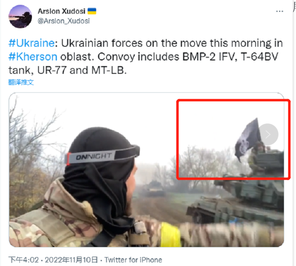The image size is (296, 266).
Task: Click the next-image arrow on the media
Action: (268, 134)
